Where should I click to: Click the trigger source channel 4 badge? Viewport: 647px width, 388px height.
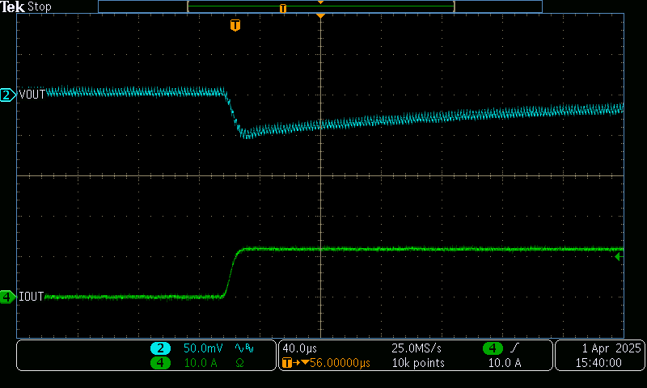click(x=493, y=348)
